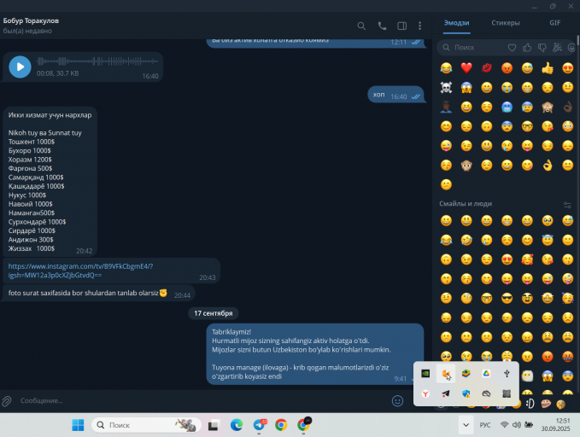The height and width of the screenshot is (437, 580).
Task: Open the orange speaker tray icon
Action: click(446, 374)
